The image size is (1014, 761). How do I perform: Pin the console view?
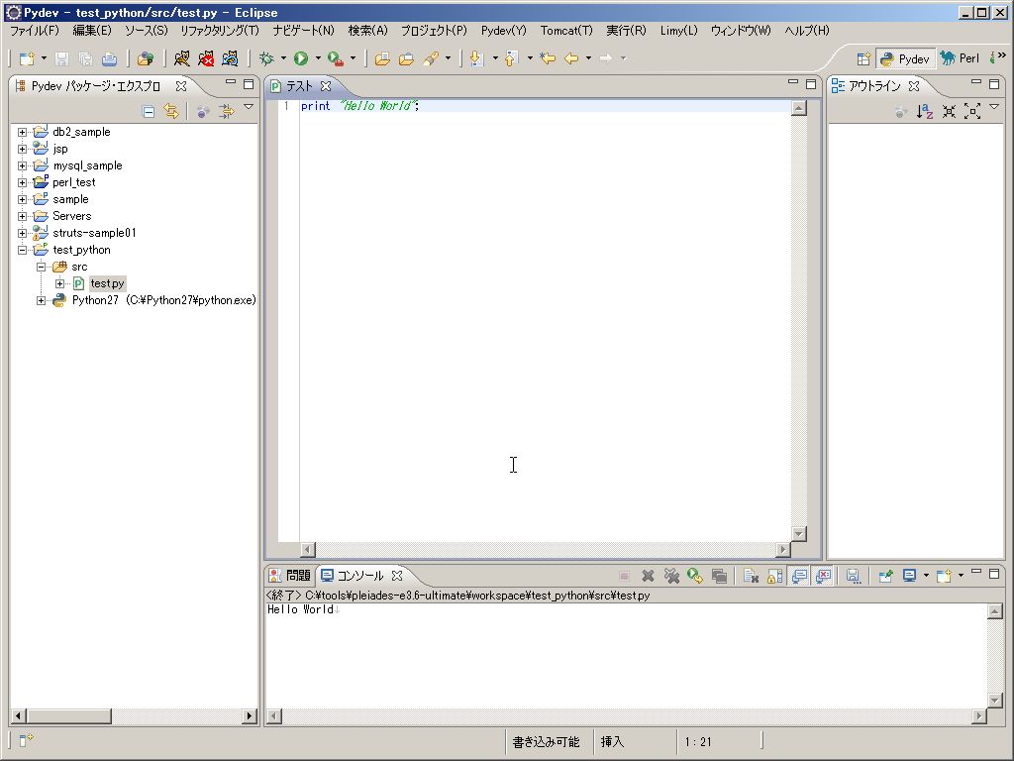(885, 576)
